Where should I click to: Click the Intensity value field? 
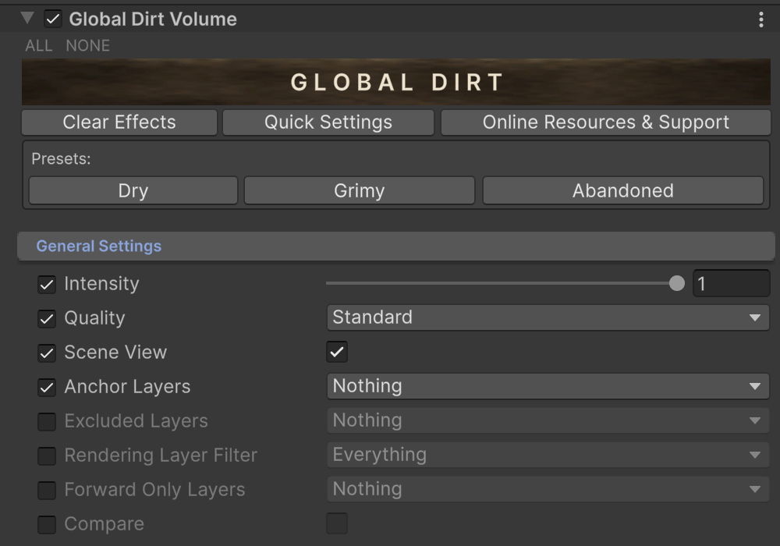pos(732,283)
